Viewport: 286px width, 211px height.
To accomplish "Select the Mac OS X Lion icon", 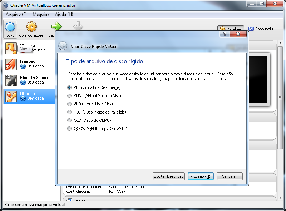I will coord(11,80).
